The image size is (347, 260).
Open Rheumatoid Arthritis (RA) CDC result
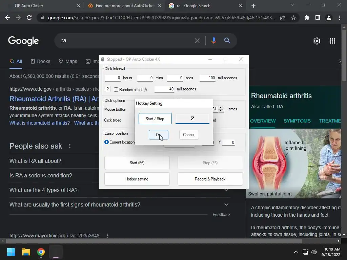(x=54, y=99)
